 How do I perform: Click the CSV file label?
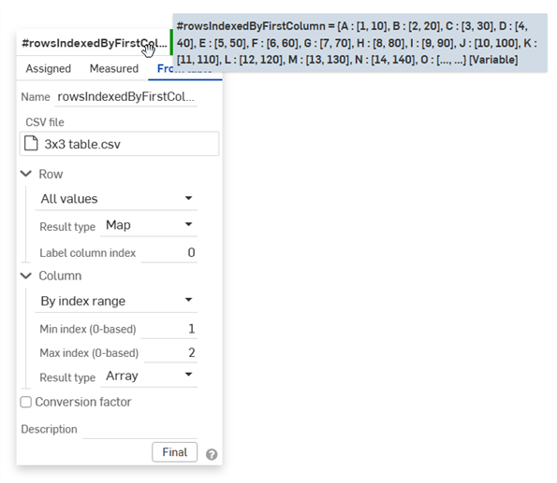click(45, 122)
